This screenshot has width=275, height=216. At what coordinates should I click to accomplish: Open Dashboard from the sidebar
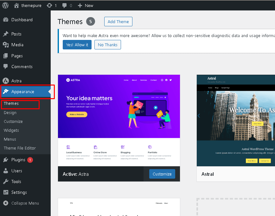point(22,20)
